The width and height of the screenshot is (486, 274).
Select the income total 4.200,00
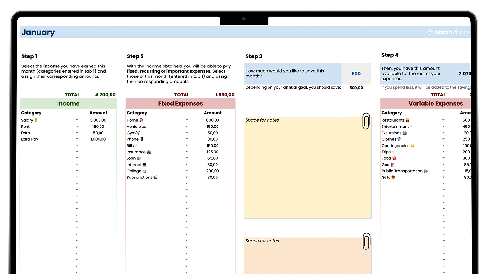[x=105, y=95]
